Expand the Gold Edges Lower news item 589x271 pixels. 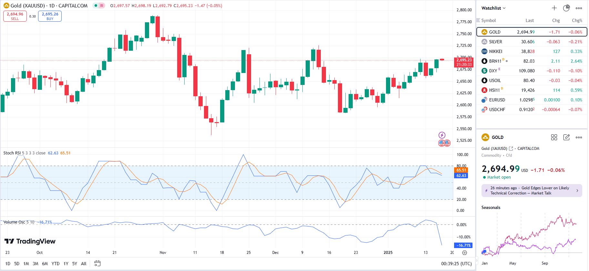click(x=532, y=191)
